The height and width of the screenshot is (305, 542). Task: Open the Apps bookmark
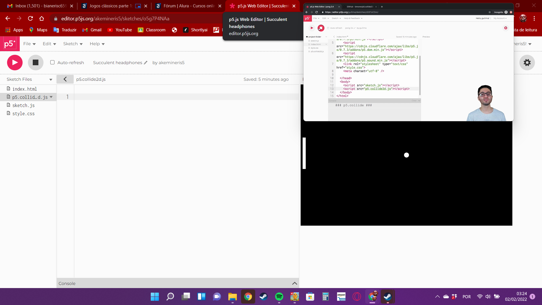coord(14,30)
